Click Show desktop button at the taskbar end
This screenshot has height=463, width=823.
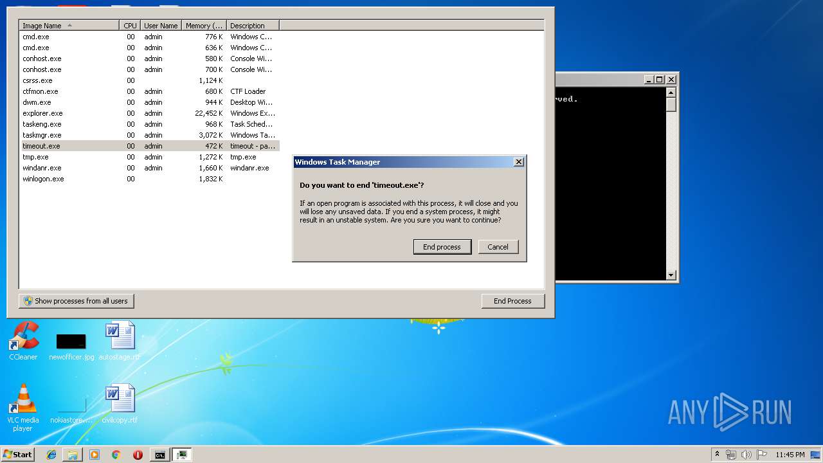(817, 455)
